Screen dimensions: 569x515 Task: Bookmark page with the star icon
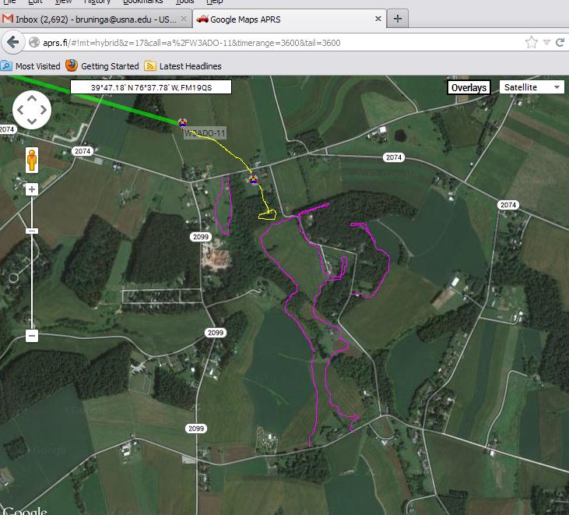532,42
